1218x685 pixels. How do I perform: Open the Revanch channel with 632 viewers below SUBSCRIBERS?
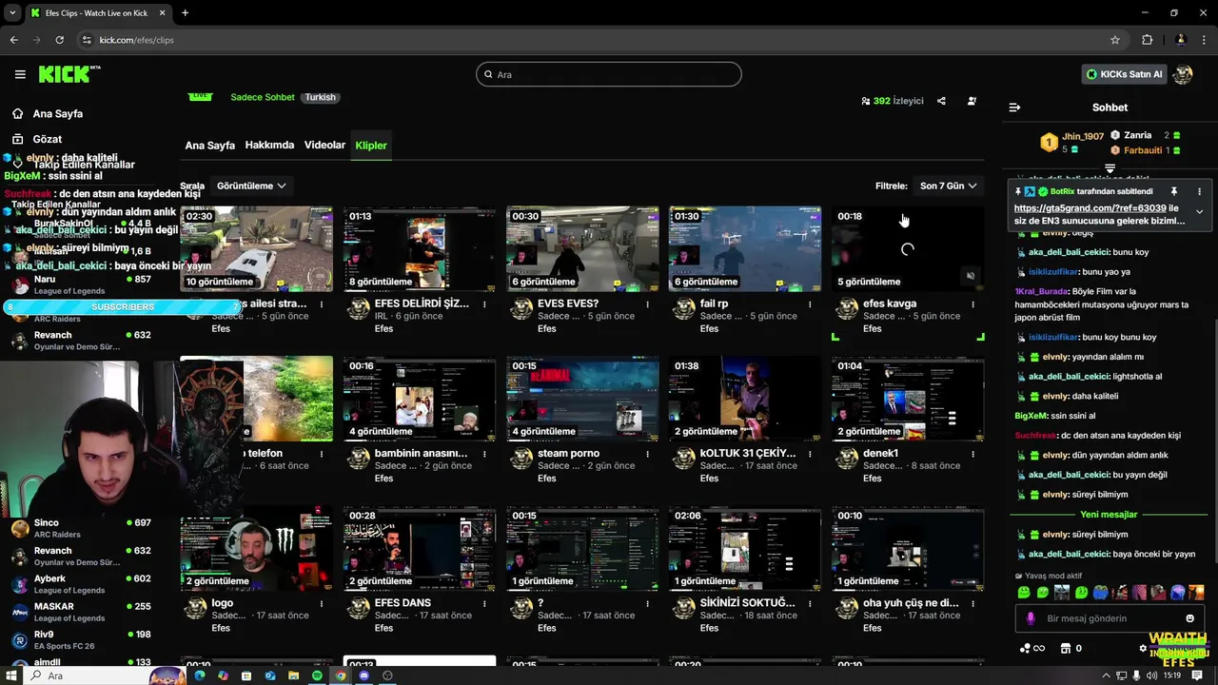tap(81, 341)
